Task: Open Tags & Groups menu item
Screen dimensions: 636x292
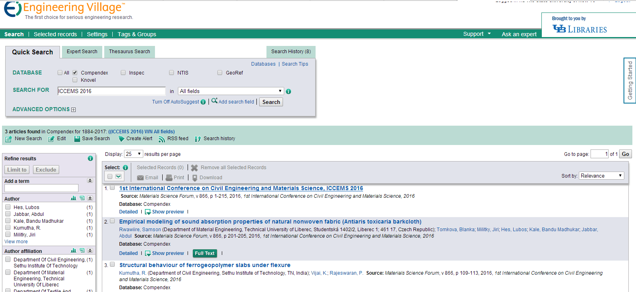Action: coord(137,34)
